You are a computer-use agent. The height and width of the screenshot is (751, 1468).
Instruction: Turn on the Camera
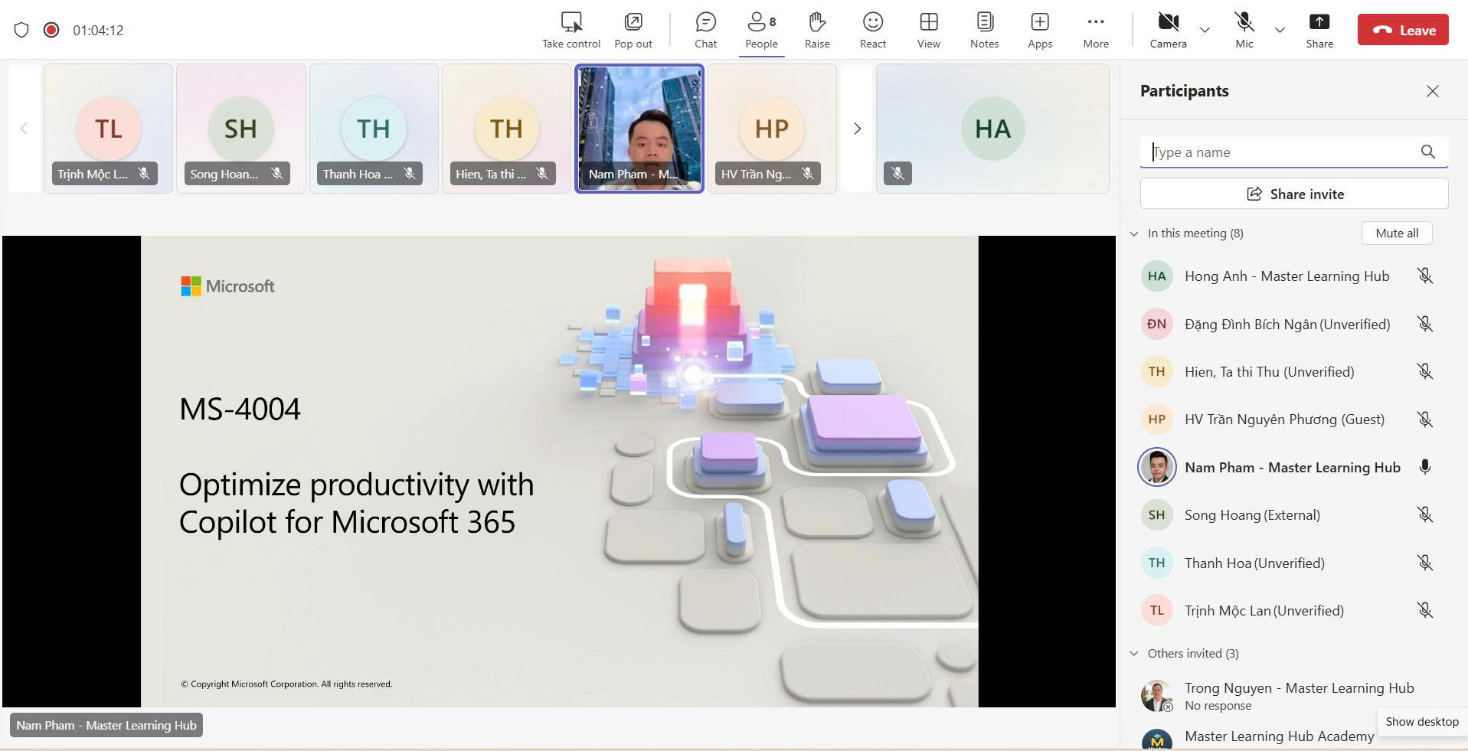tap(1168, 31)
